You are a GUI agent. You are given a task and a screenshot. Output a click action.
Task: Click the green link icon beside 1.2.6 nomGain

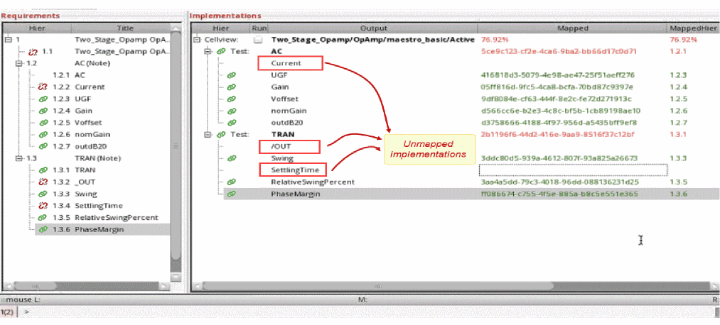(x=43, y=135)
